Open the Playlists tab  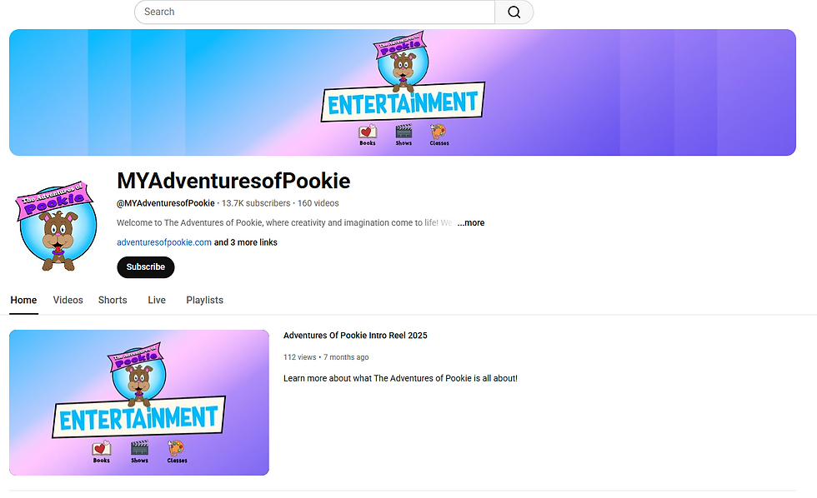coord(205,301)
